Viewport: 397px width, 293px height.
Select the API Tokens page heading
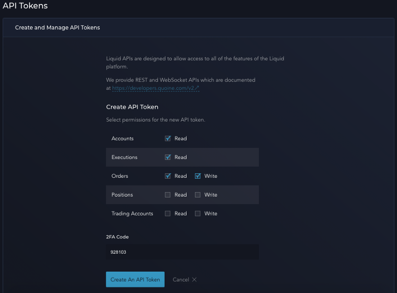point(25,5)
